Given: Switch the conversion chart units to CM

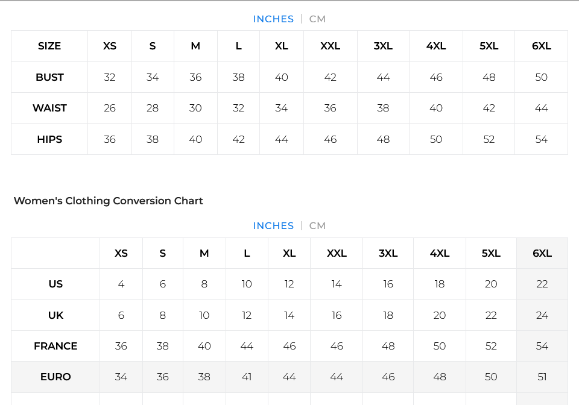Looking at the screenshot, I should 317,225.
